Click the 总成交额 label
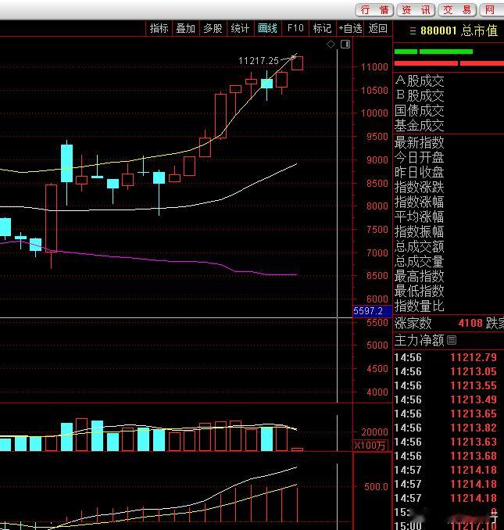Screen dimensions: 504x530 click(419, 247)
